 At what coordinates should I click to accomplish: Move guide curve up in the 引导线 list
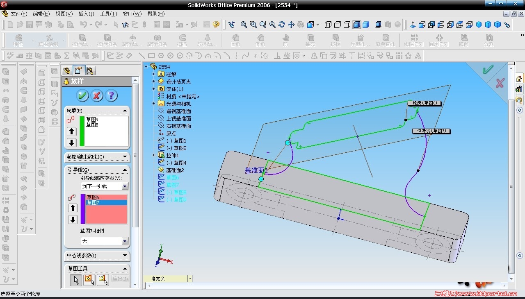tap(73, 208)
